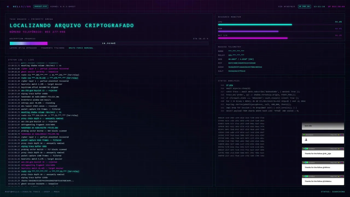
Task: Click the HASH value in masked telemetry
Action: 245,67
